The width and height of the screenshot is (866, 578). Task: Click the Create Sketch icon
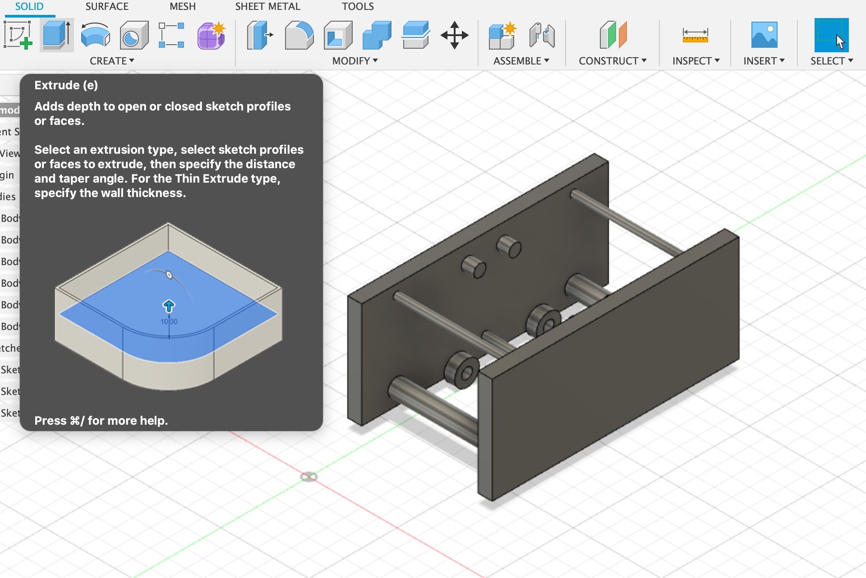(18, 35)
